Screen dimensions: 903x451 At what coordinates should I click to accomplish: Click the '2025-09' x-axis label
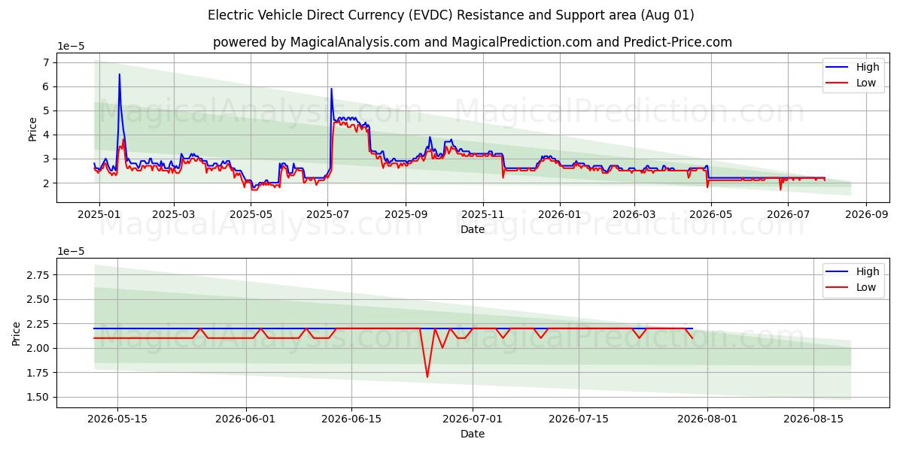pyautogui.click(x=406, y=215)
